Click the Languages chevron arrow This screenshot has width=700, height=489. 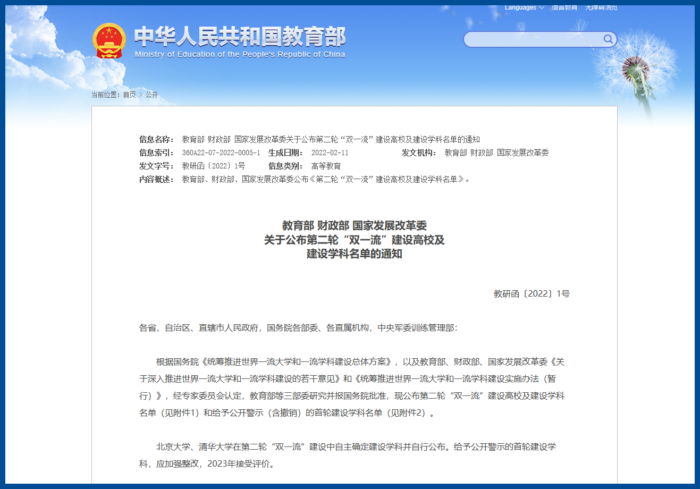coord(542,8)
